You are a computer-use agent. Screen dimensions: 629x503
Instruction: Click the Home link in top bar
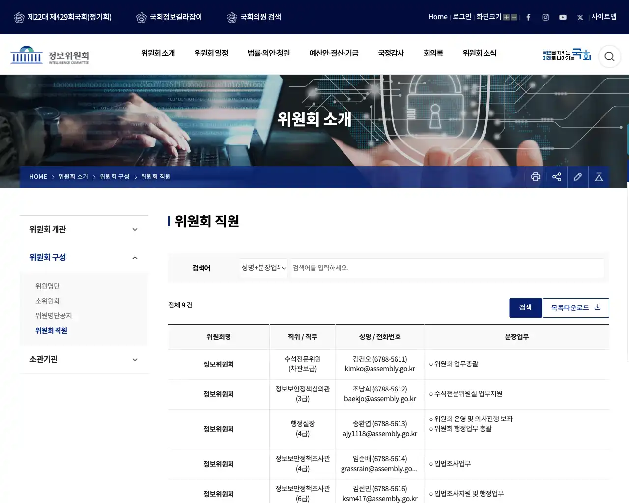438,17
